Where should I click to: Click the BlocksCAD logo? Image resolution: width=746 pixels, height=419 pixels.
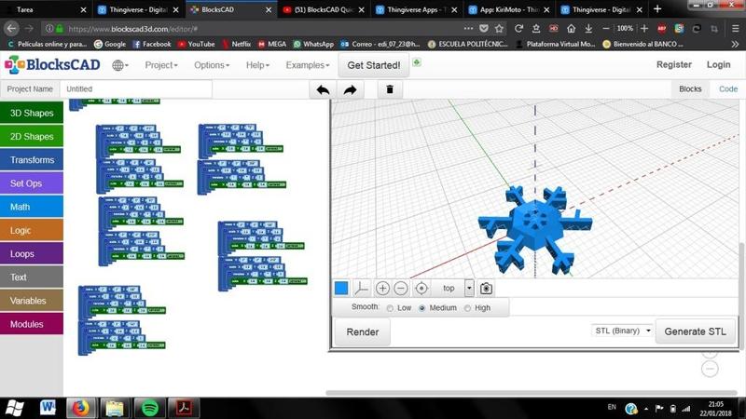[x=53, y=64]
